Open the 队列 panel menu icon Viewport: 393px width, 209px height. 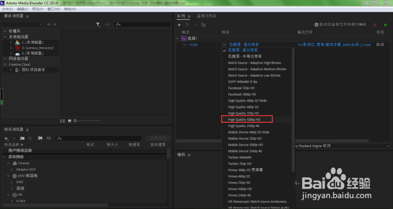189,16
